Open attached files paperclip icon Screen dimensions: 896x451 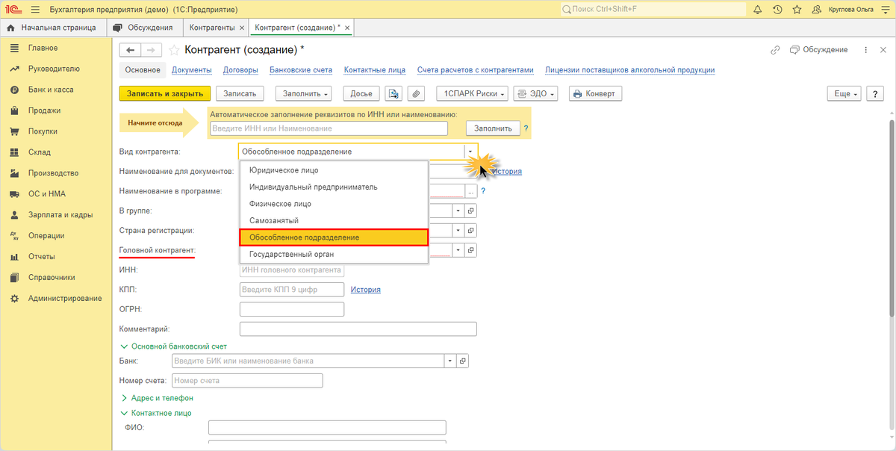(416, 93)
